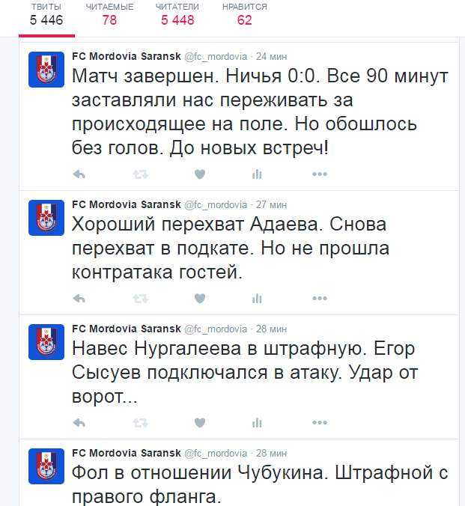Switch to the Читаемые tab
Image resolution: width=465 pixels, height=506 pixels.
109,15
